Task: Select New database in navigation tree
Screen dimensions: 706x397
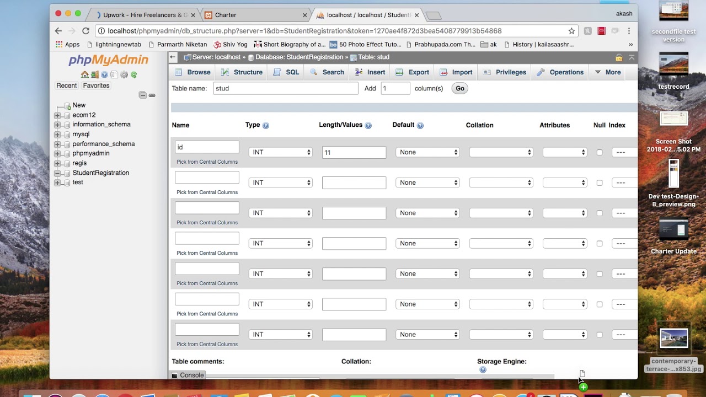Action: [79, 105]
